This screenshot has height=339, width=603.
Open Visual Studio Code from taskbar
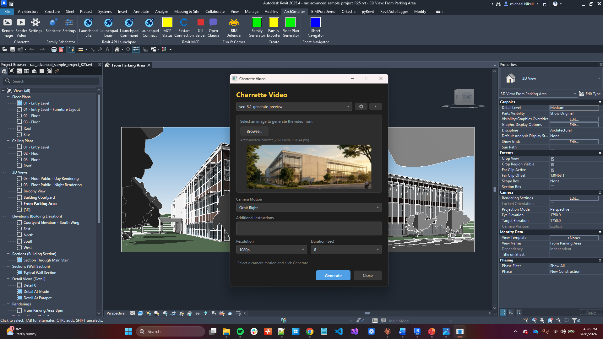(339, 331)
